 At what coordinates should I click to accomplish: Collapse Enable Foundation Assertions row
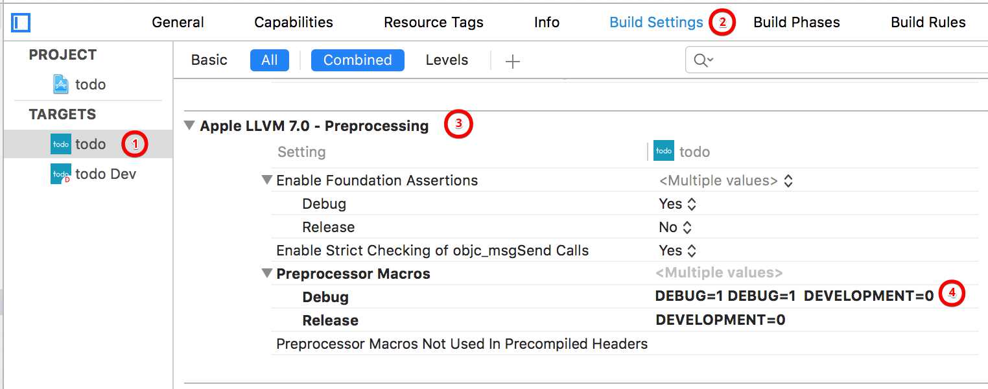[x=267, y=180]
